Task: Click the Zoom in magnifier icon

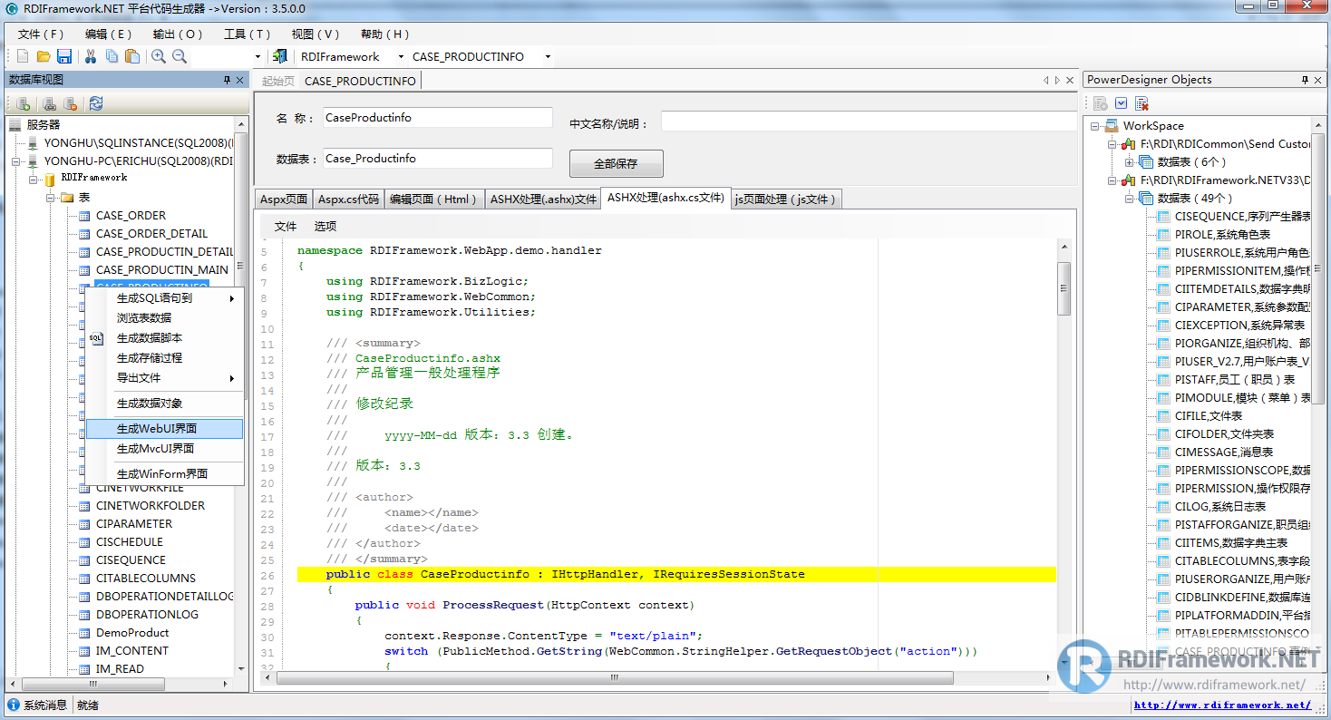Action: coord(159,56)
